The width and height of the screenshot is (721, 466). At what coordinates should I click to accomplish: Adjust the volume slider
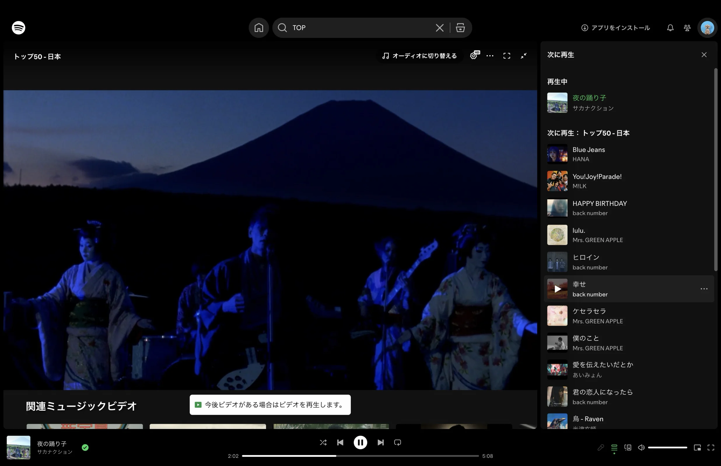[667, 447]
